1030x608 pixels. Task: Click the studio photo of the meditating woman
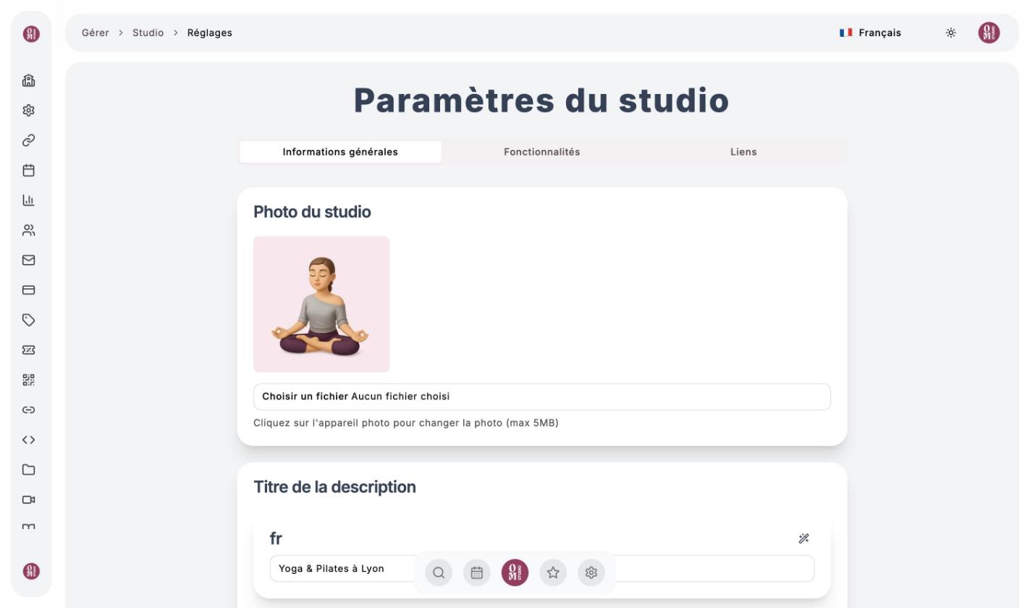tap(321, 304)
